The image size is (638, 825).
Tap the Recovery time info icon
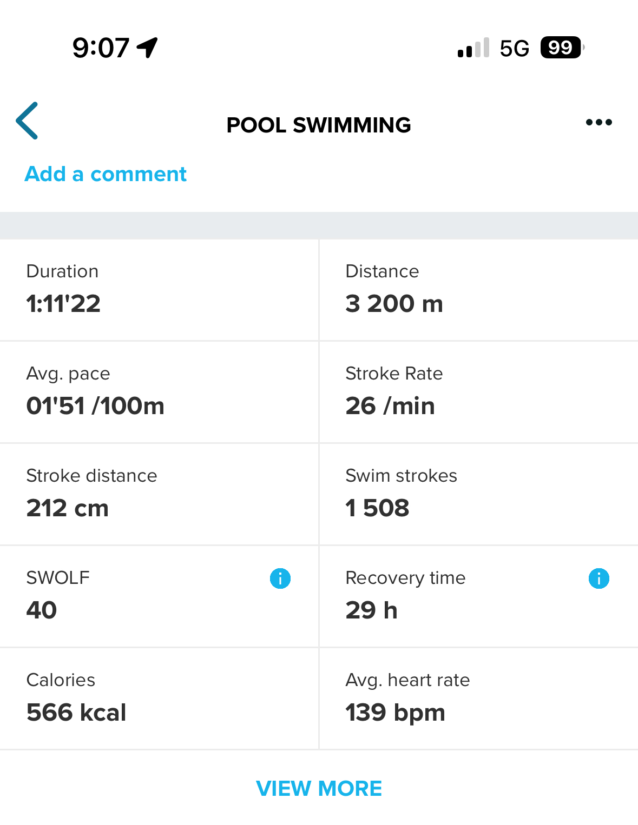coord(598,578)
